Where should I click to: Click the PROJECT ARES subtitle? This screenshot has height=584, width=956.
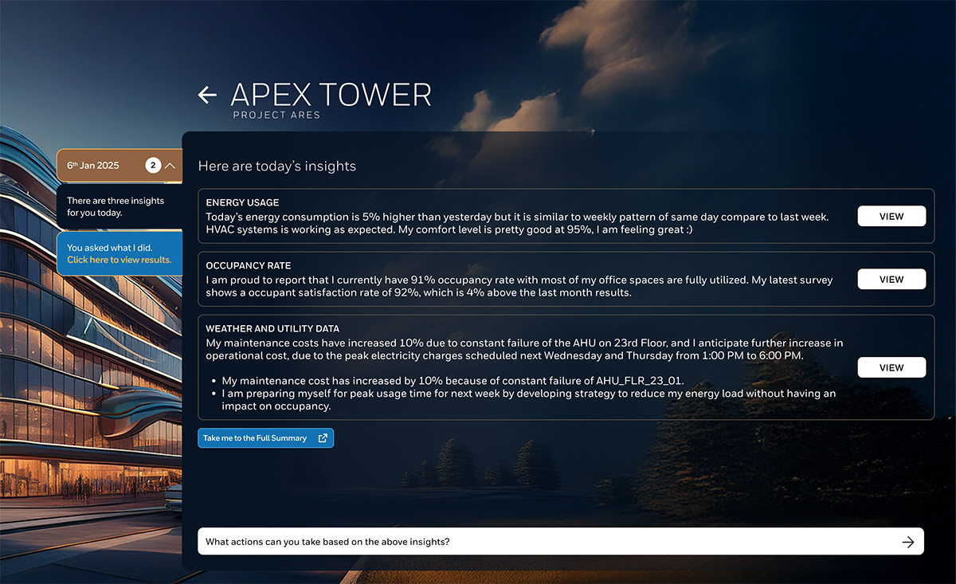pyautogui.click(x=276, y=116)
